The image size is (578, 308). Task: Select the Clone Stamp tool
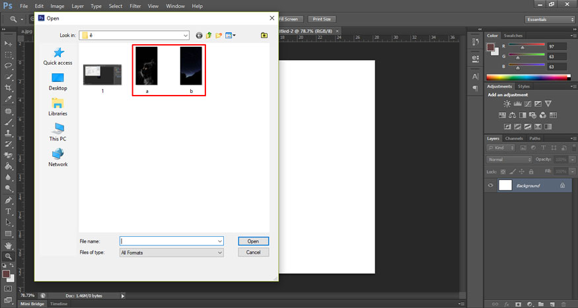coord(8,133)
